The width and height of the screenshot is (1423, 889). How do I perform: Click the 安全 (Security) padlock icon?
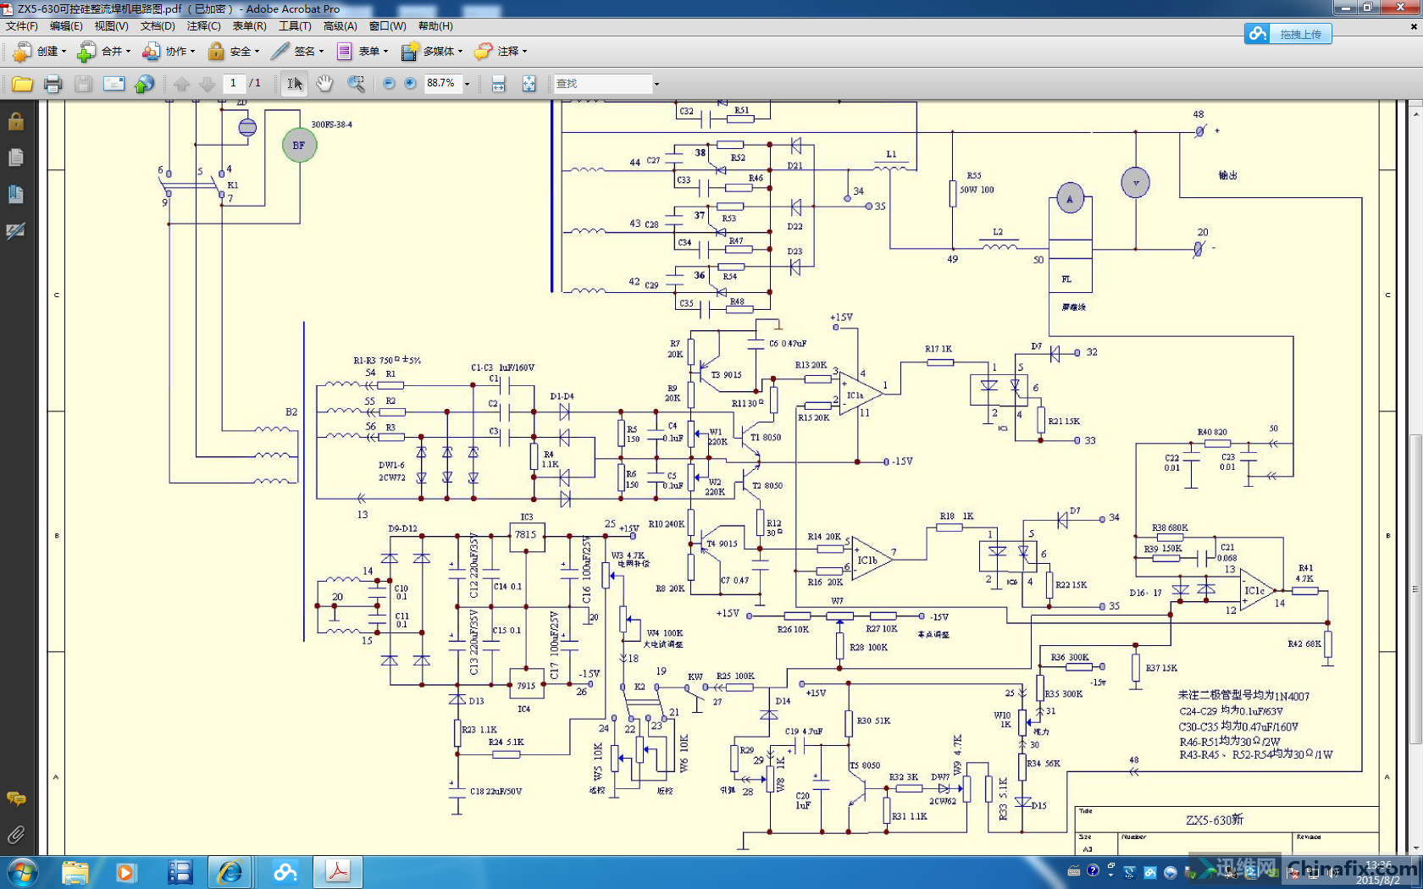tap(216, 52)
